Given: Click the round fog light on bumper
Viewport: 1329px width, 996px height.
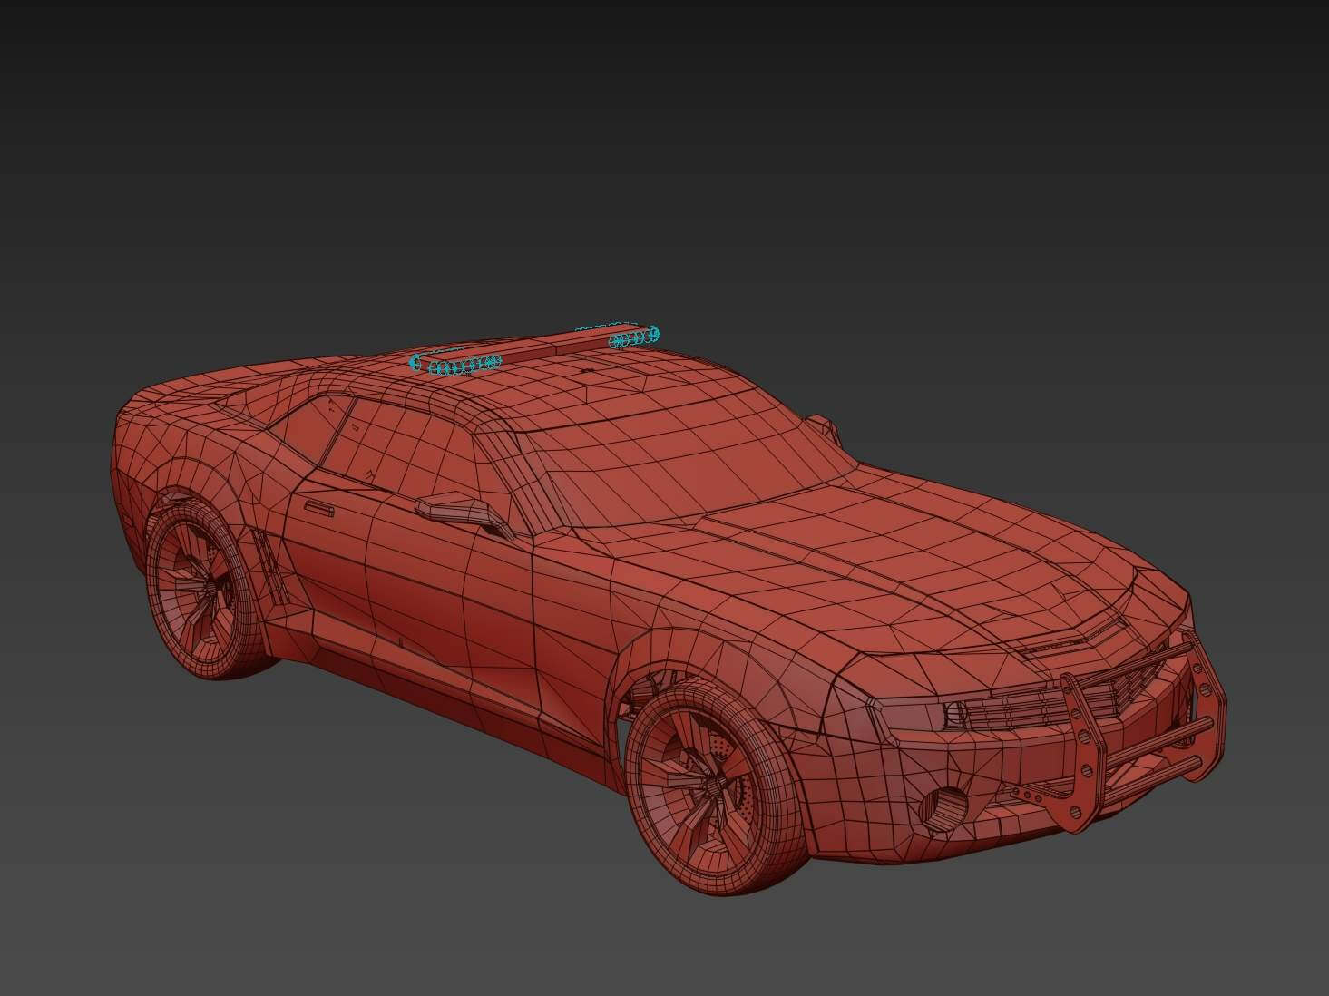Looking at the screenshot, I should point(940,804).
